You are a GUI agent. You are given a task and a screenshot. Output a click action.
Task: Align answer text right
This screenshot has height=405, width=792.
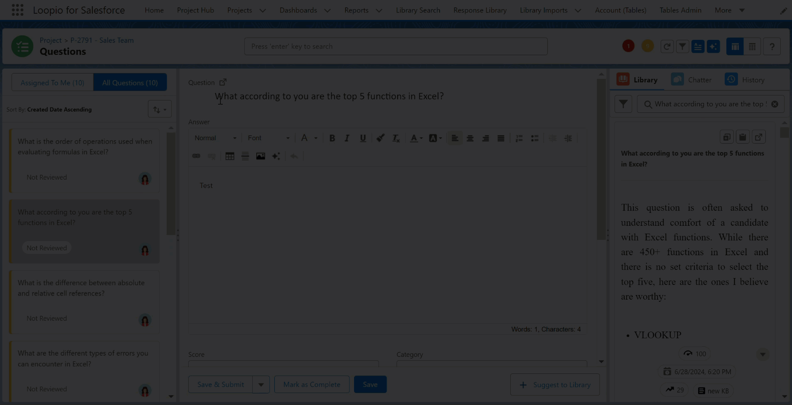(x=485, y=138)
